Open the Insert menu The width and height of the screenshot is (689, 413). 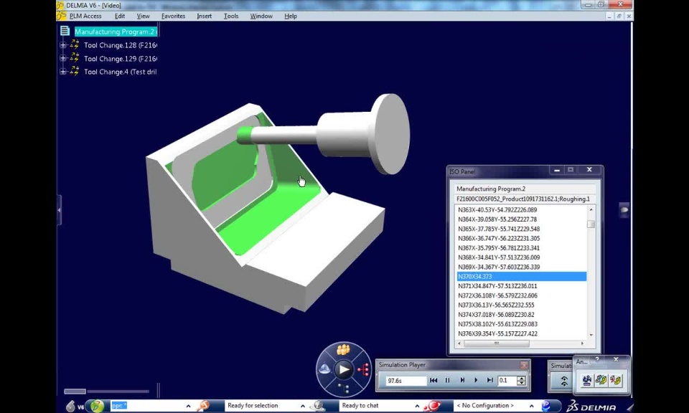click(x=204, y=16)
